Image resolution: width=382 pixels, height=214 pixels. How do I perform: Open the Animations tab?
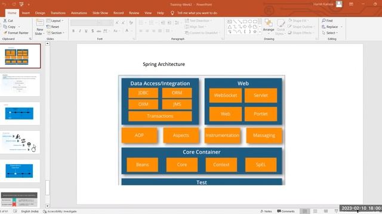(79, 13)
